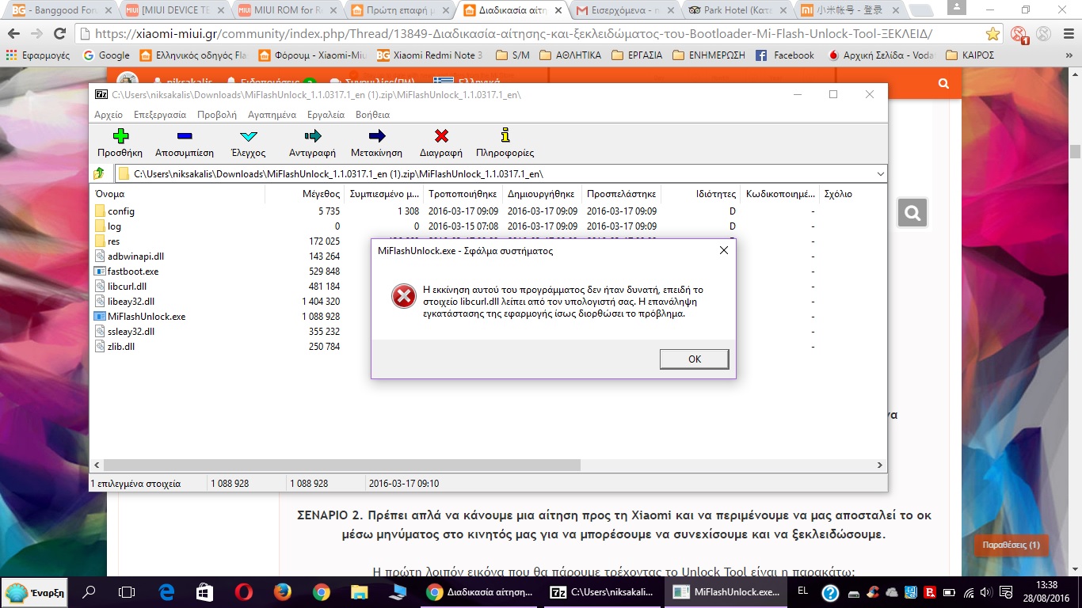Switch to the MiFlashUnlock.exe taskbar window

click(x=724, y=592)
